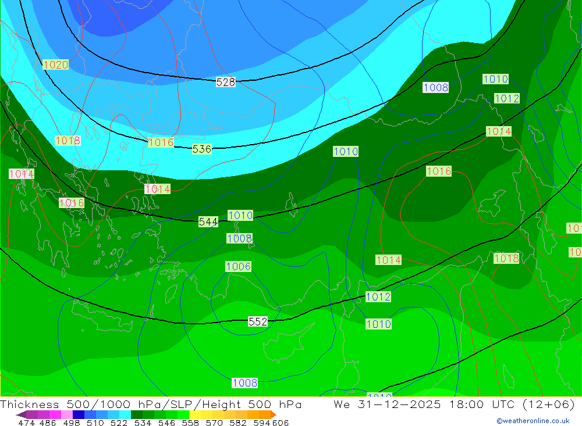
Task: Click the bright yellow legend swatch
Action: tap(195, 414)
